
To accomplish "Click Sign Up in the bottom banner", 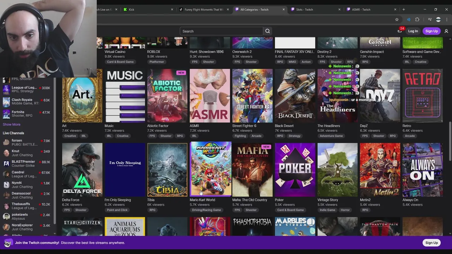I will [432, 243].
